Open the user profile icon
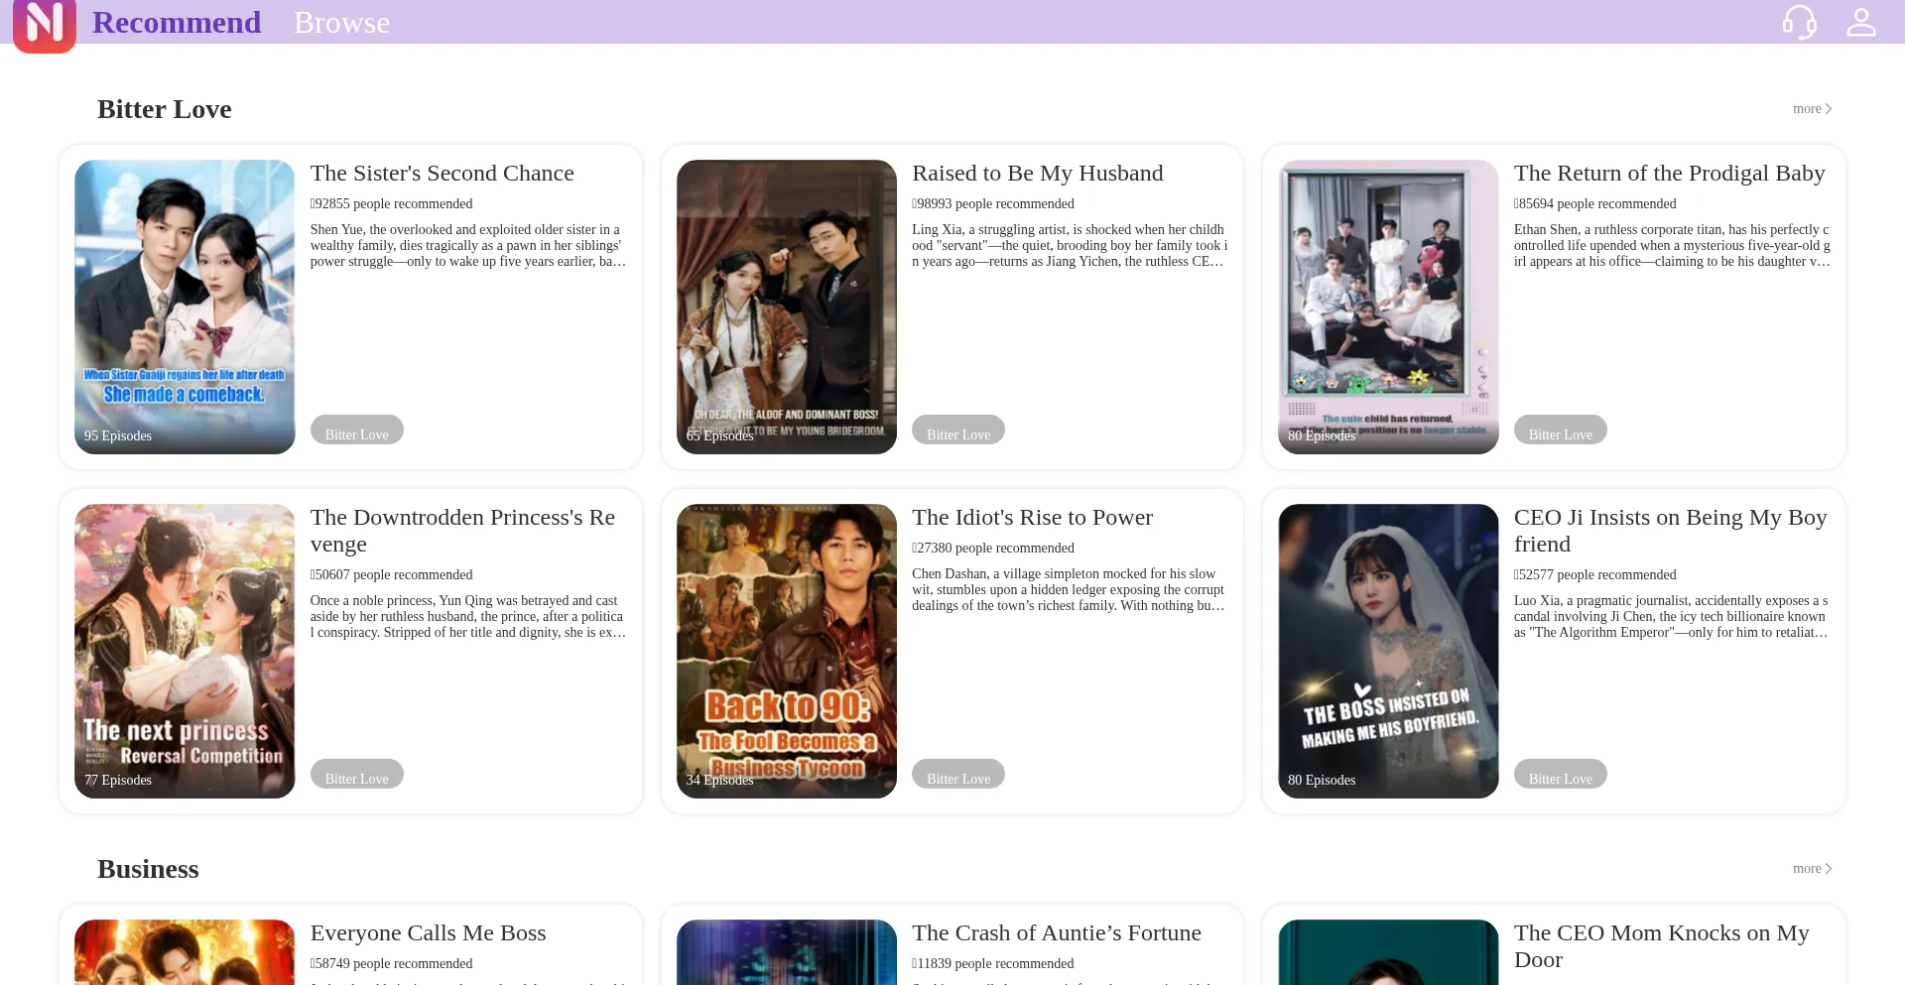 1860,22
